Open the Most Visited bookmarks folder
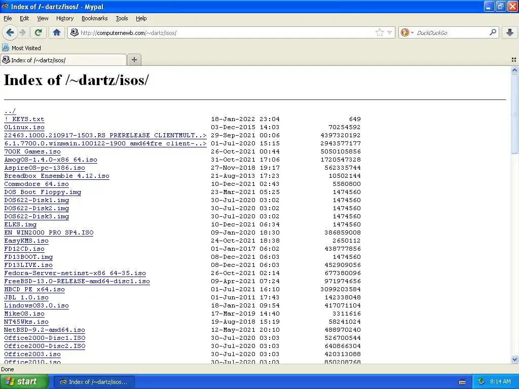519x389 pixels. tap(21, 48)
